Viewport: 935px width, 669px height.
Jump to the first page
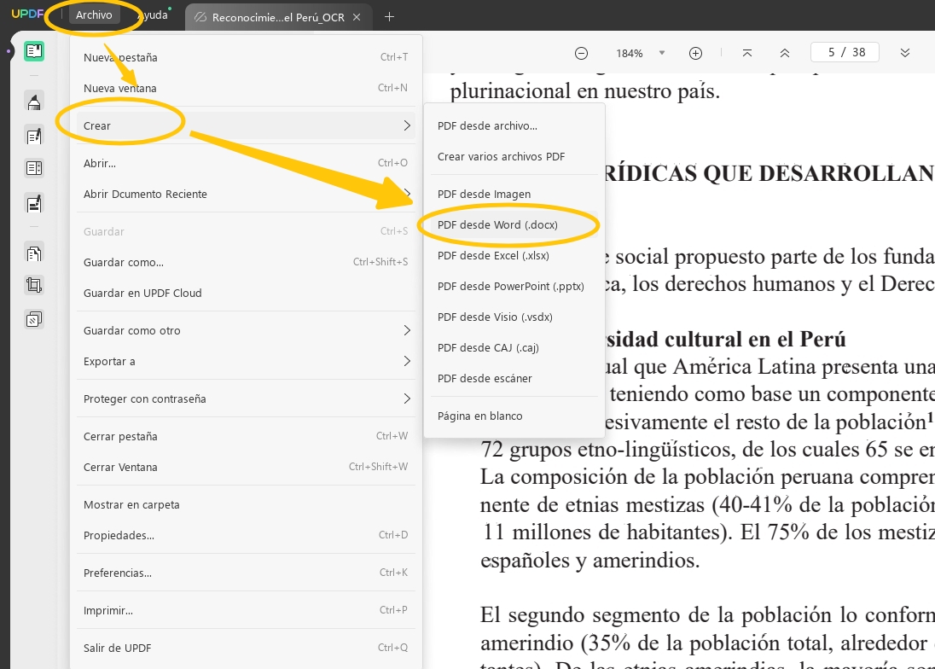click(746, 52)
